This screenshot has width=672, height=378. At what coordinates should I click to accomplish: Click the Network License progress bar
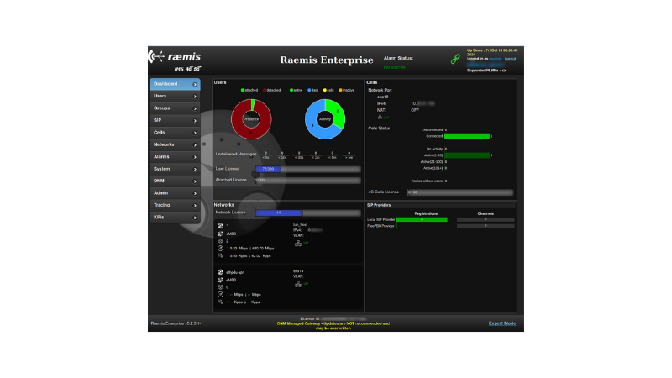[308, 213]
